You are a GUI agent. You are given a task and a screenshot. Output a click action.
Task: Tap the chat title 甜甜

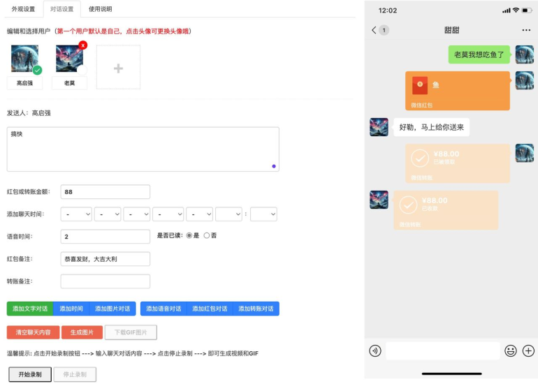(451, 30)
